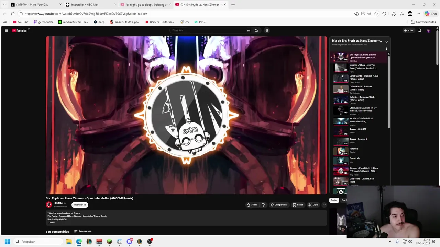This screenshot has width=440, height=247.
Task: Open the PixGG bookmark
Action: pyautogui.click(x=200, y=22)
